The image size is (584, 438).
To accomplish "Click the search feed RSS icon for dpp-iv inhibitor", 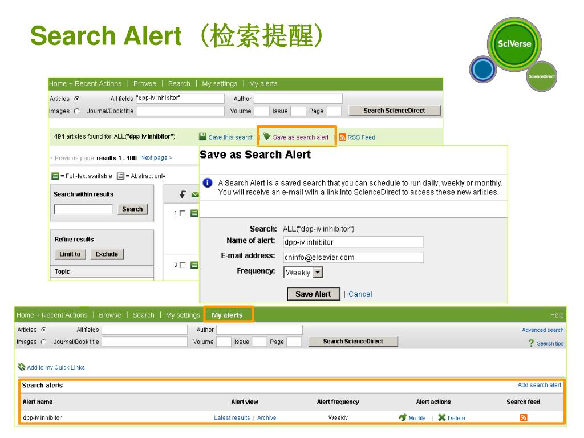I will [x=524, y=417].
